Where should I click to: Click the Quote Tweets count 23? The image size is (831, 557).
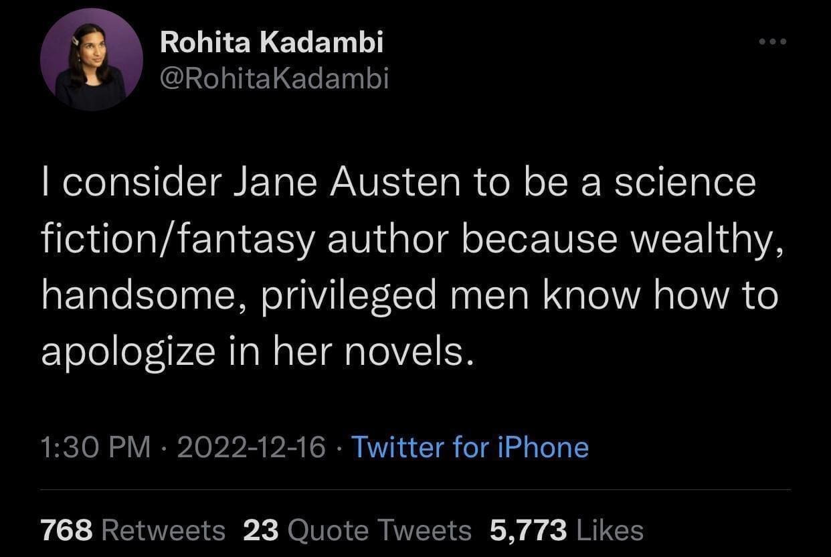262,529
